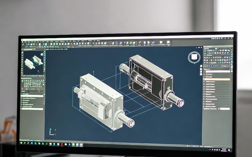Viewport: 252px width, 157px height.
Task: Open the Windows Start menu
Action: coord(22,140)
